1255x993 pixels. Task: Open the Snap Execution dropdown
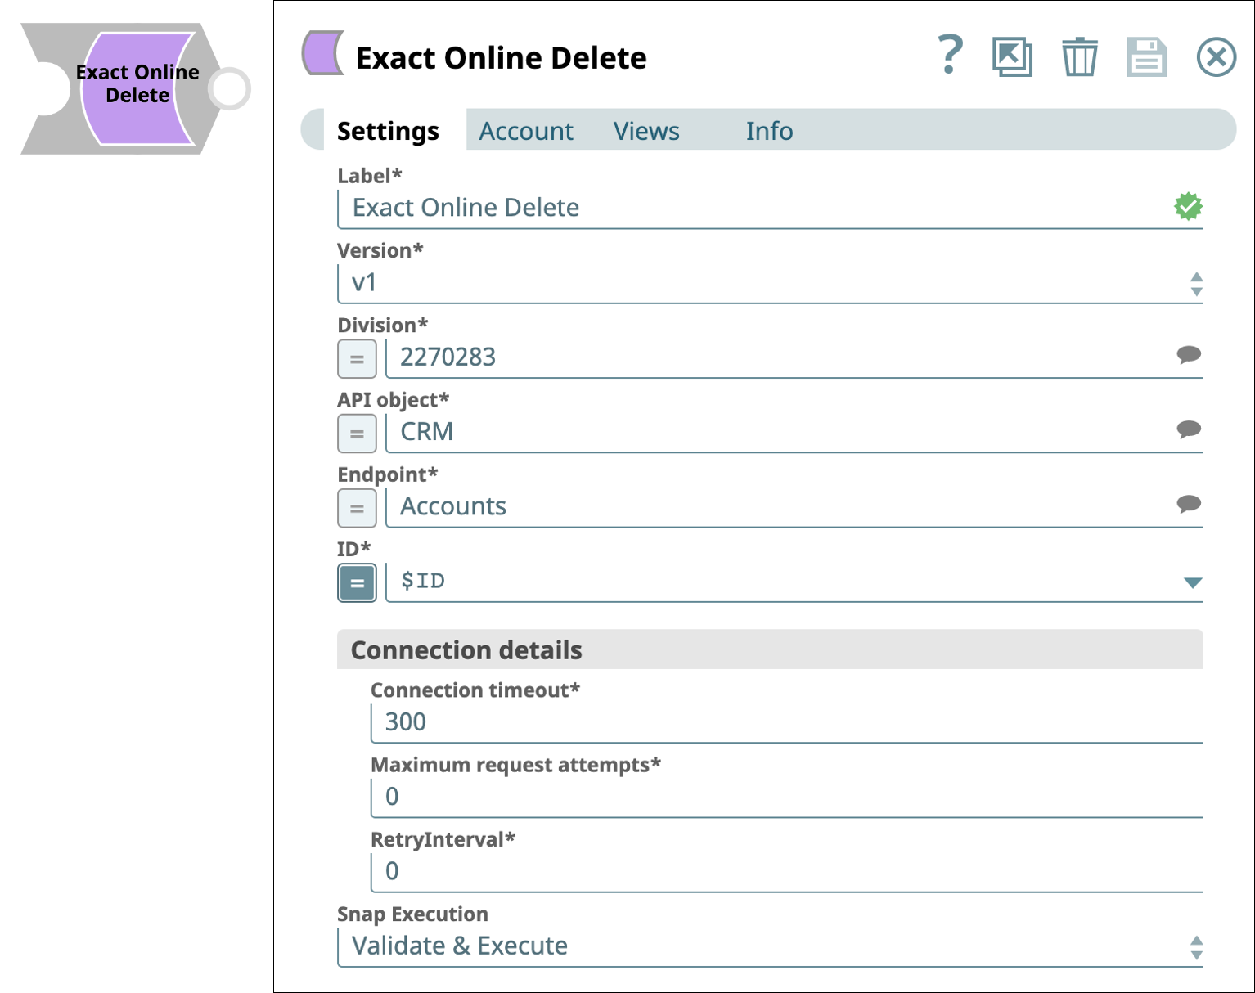[x=770, y=946]
